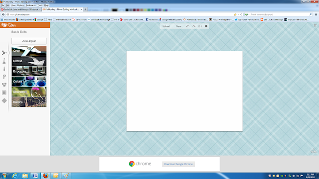This screenshot has width=319, height=179.
Task: Click the Upload button in editor toolbar
Action: coord(166,26)
